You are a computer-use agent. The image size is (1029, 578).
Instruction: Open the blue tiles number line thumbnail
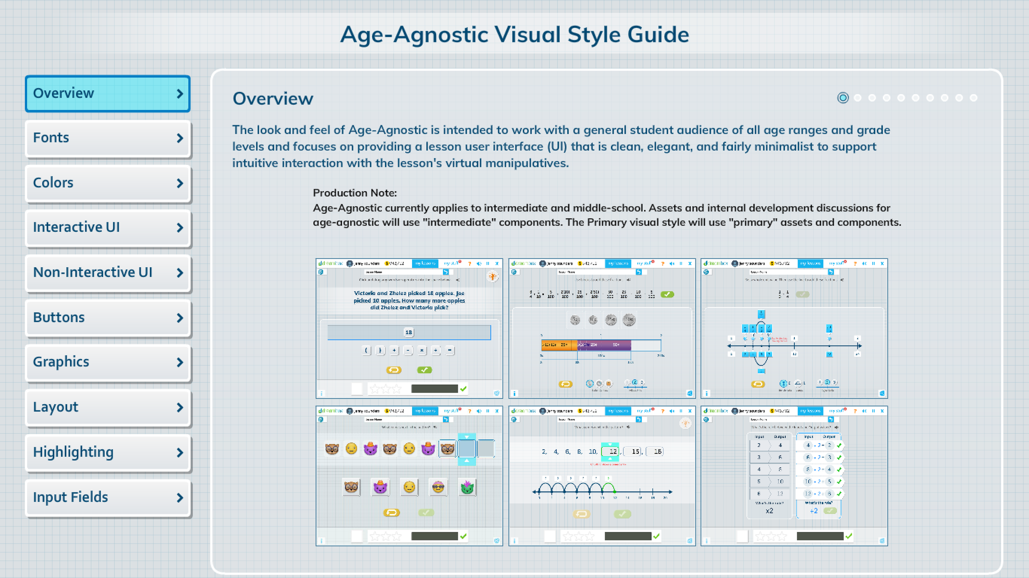click(x=794, y=328)
